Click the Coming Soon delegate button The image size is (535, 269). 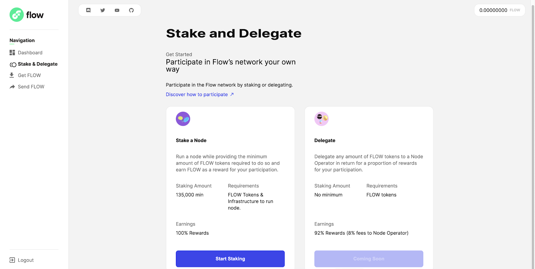coord(368,259)
